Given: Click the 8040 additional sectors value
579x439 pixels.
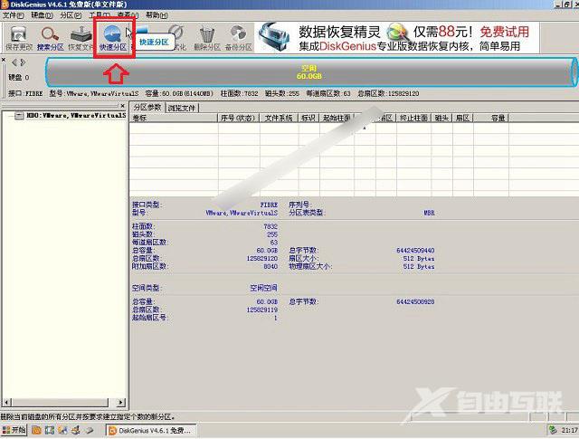Looking at the screenshot, I should click(x=271, y=266).
